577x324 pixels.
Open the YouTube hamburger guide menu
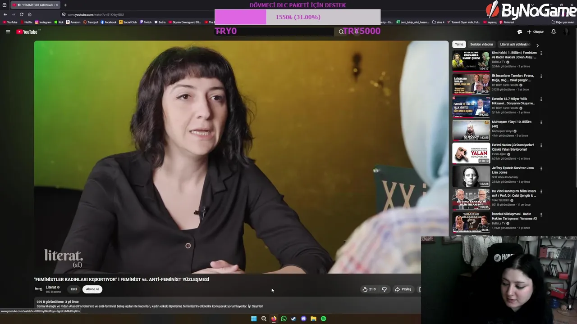pyautogui.click(x=8, y=31)
